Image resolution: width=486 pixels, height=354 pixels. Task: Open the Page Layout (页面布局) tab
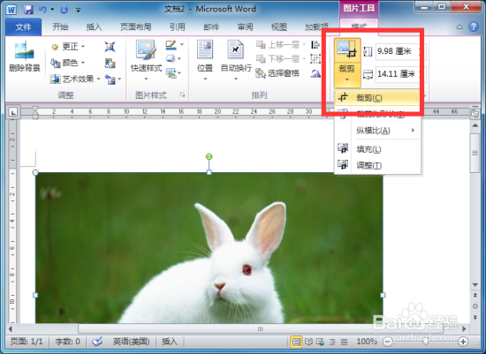click(136, 27)
